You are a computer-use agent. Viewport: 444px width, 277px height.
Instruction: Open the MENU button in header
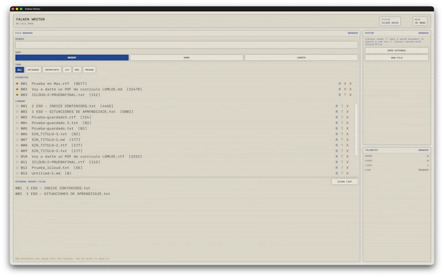[x=420, y=21]
